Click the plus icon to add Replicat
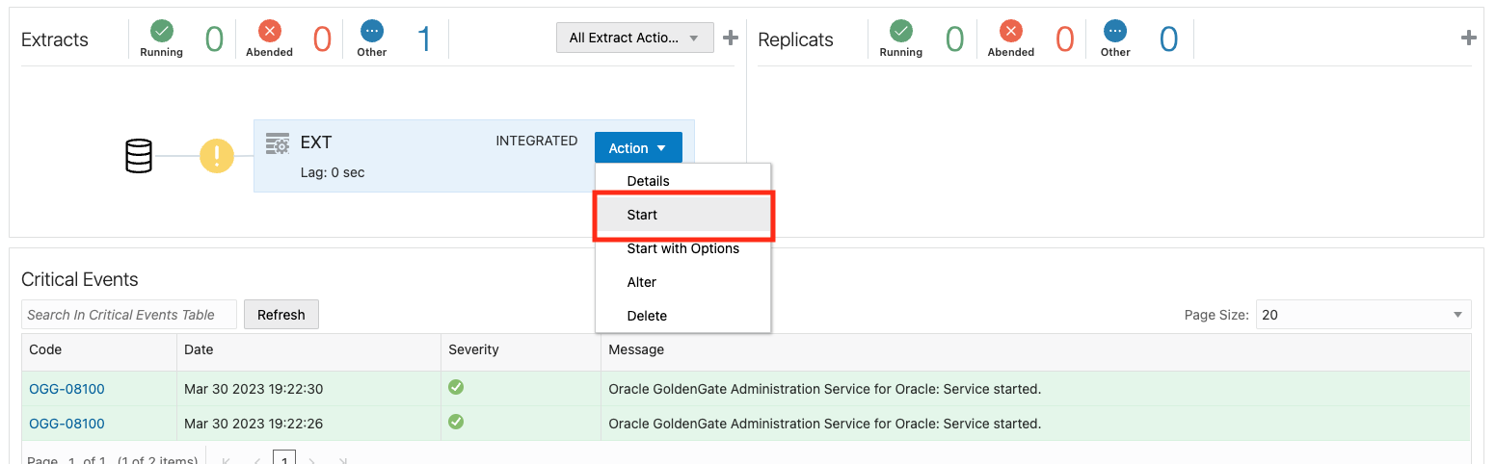Image resolution: width=1496 pixels, height=464 pixels. click(x=1468, y=39)
